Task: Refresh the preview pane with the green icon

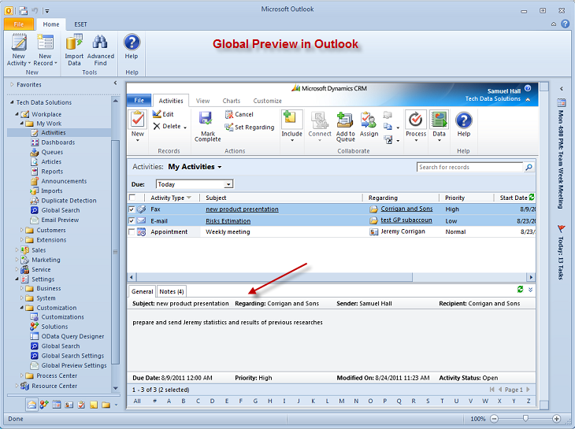Action: pyautogui.click(x=520, y=290)
